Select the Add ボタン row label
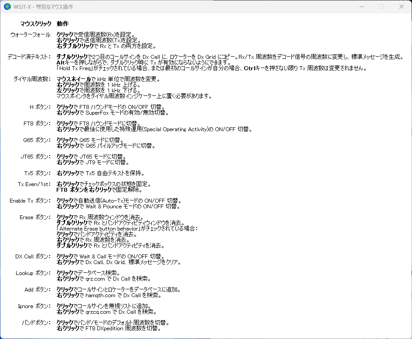 point(38,290)
